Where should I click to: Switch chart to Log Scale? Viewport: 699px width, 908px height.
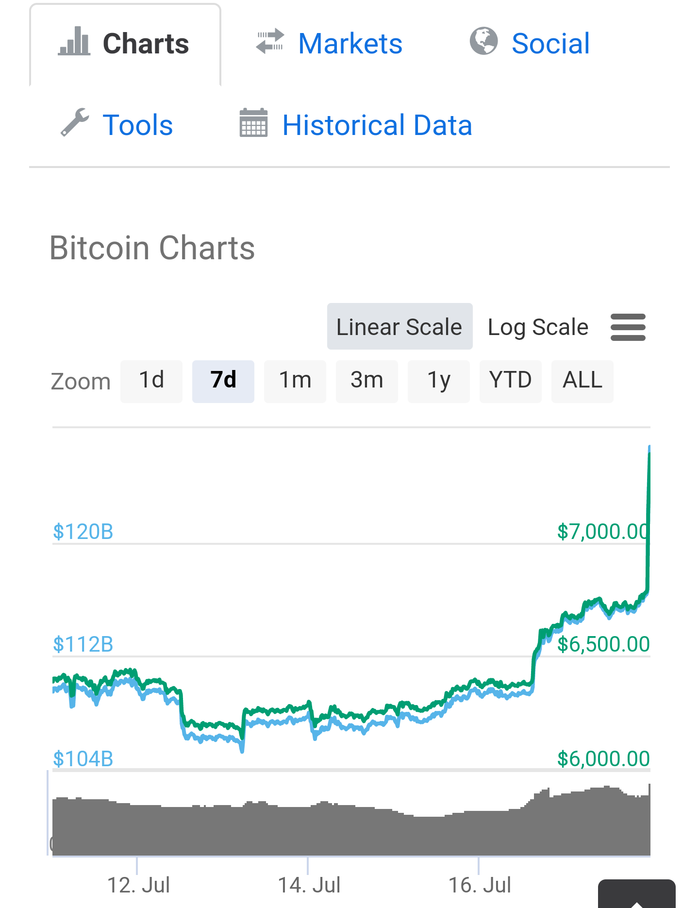[x=538, y=327]
